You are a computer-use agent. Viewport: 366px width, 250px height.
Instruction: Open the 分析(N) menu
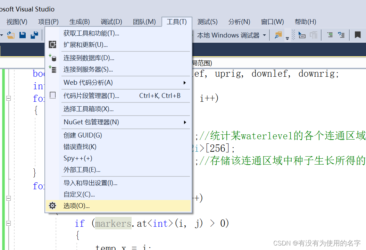(239, 22)
